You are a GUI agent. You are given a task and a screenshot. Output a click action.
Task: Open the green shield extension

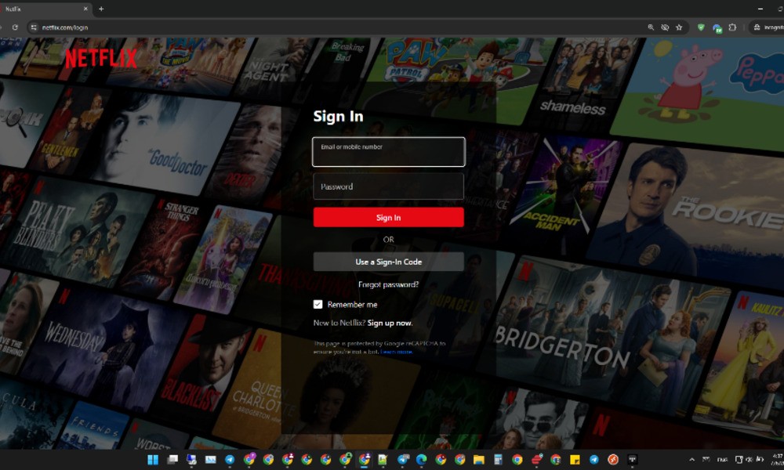701,27
